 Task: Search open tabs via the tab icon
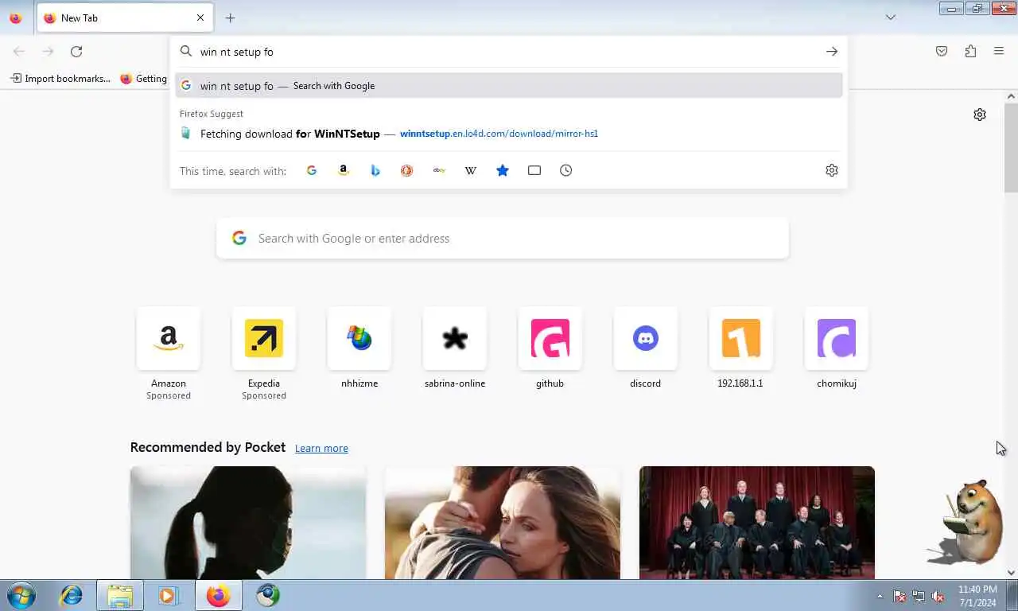point(534,170)
